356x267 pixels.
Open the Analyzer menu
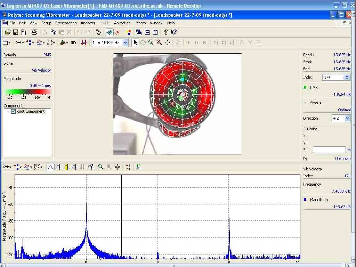(88, 23)
